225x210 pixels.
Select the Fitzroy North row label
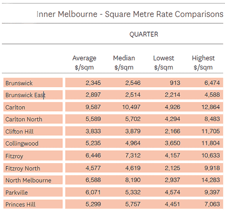coord(33,168)
